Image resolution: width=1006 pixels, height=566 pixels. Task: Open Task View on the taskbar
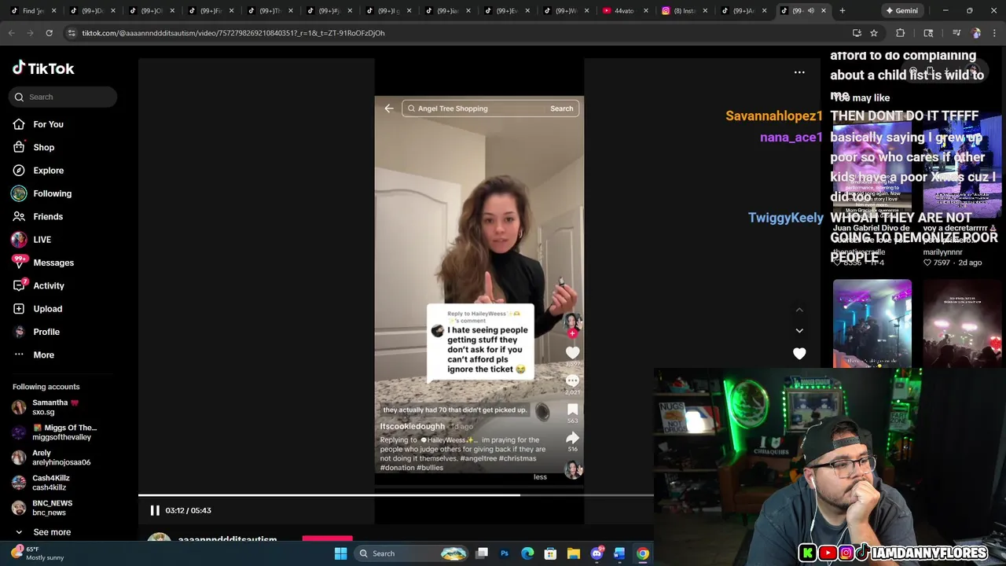[482, 553]
